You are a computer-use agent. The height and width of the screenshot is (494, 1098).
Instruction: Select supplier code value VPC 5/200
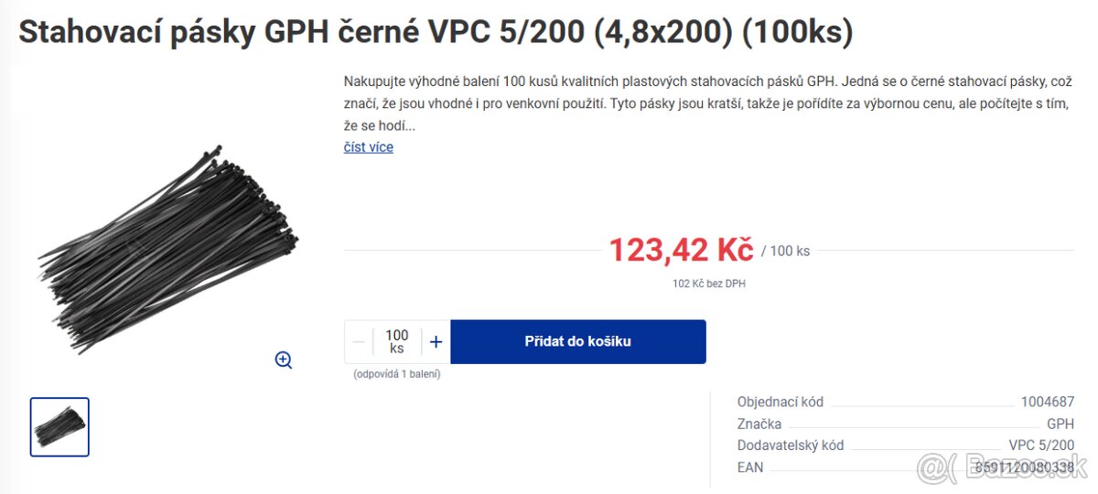[1041, 446]
